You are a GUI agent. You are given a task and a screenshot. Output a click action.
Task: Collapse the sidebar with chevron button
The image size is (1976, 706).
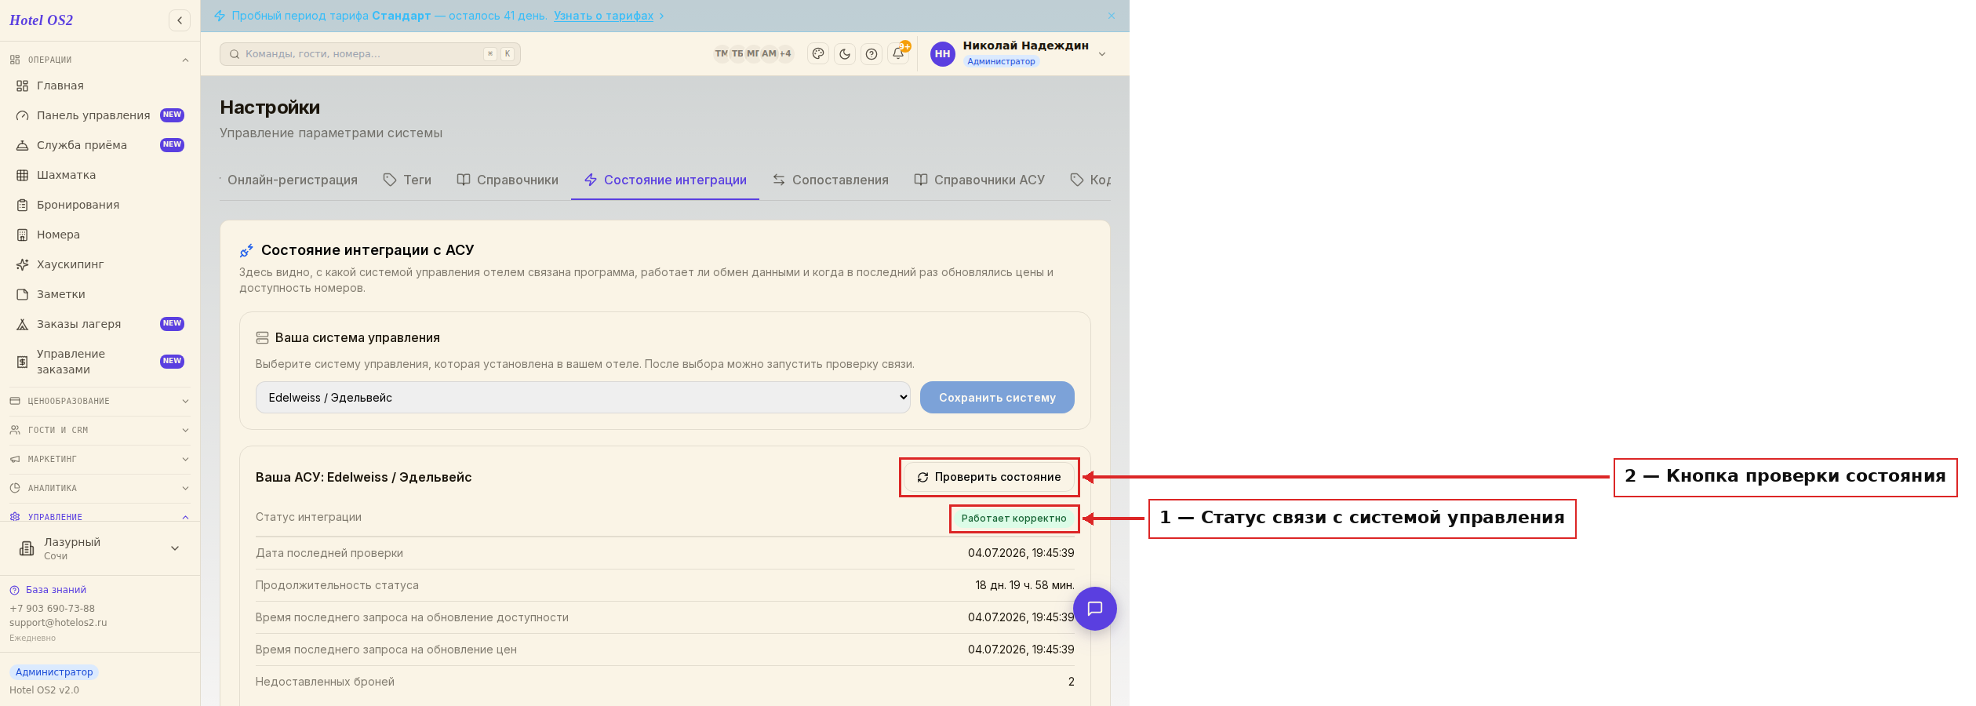180,20
